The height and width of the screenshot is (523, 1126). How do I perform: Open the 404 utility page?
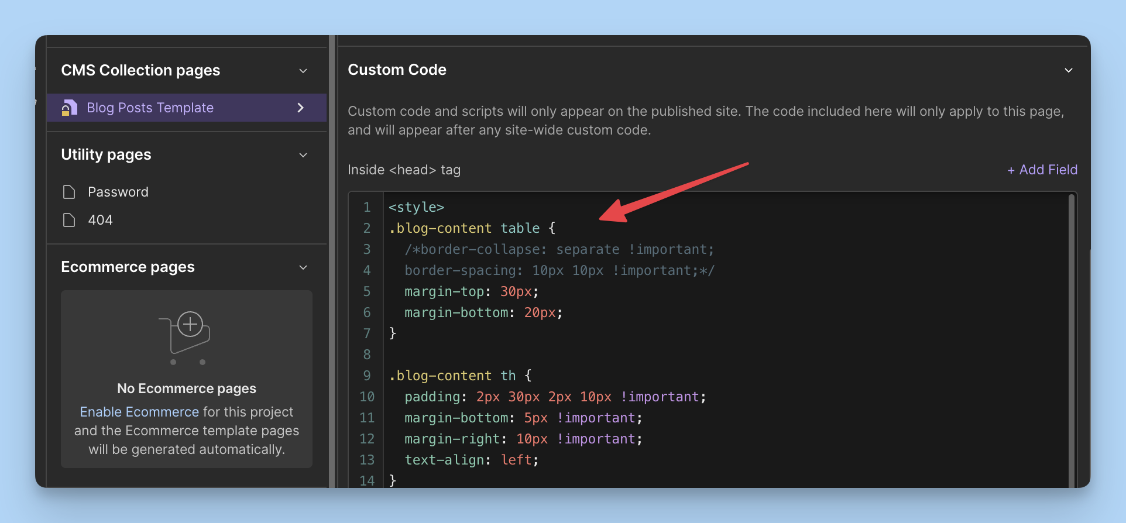click(x=100, y=220)
